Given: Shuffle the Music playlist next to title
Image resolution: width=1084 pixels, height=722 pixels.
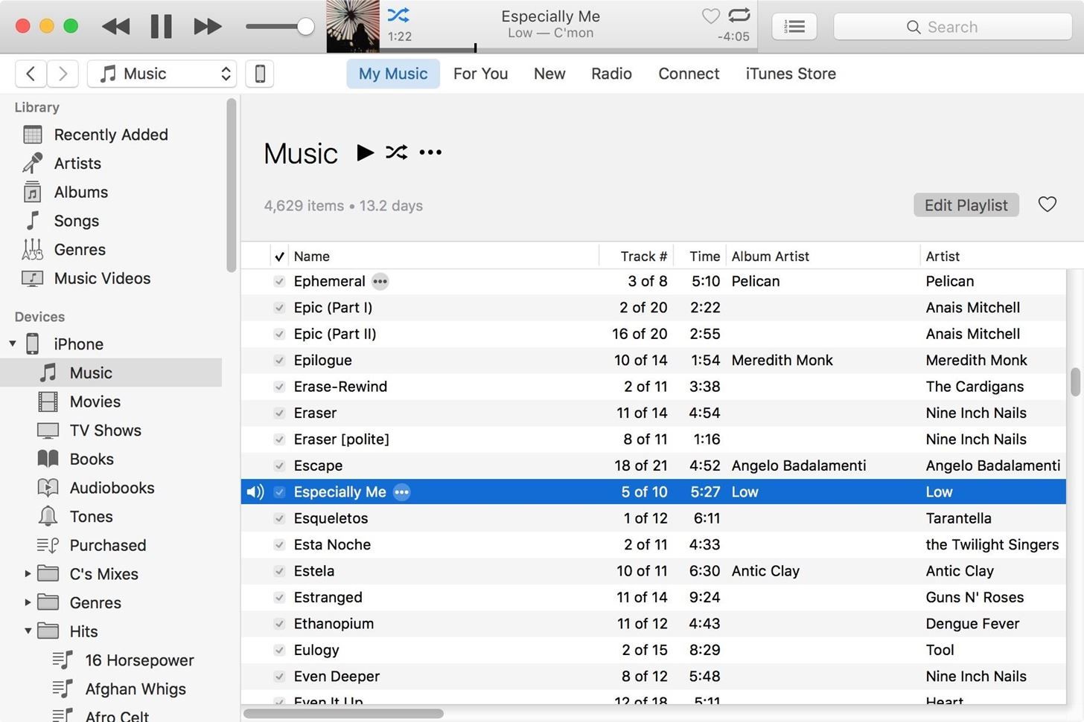Looking at the screenshot, I should click(x=396, y=152).
